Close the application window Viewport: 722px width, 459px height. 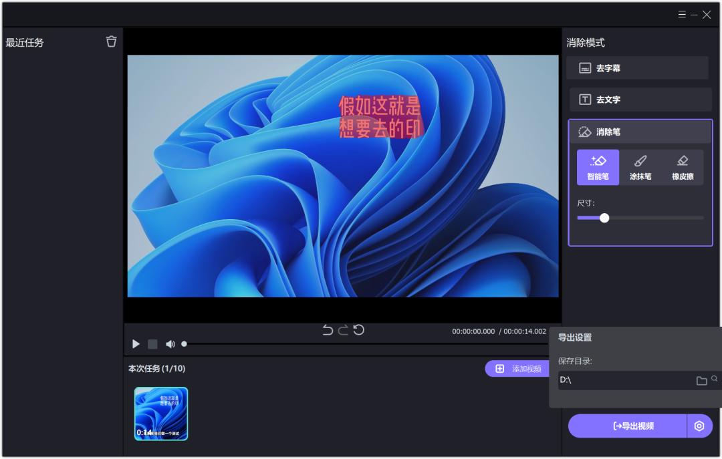[707, 15]
